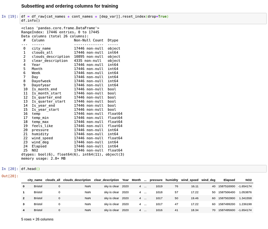Focus the df.head() code cell
268x229 pixels.
143,169
